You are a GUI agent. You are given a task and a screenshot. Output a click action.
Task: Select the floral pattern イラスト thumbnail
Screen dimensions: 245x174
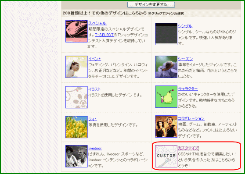coord(76,97)
